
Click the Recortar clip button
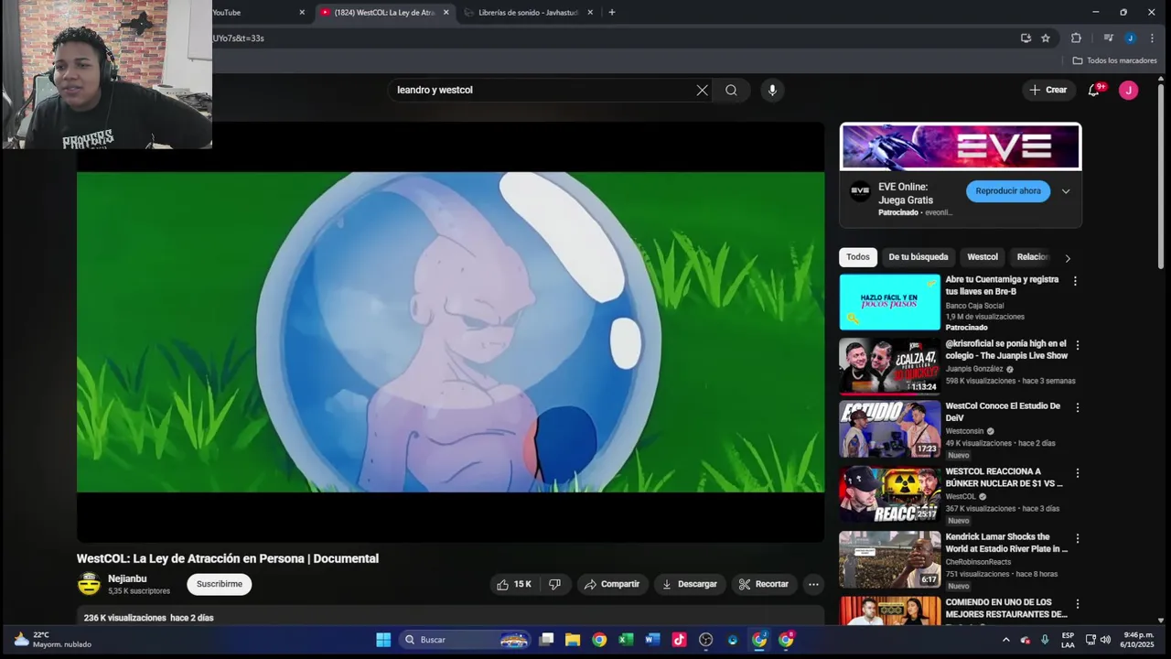tap(764, 584)
